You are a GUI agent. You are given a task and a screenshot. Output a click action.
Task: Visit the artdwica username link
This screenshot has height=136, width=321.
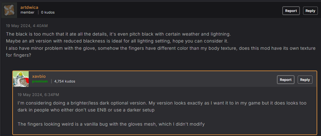[x=29, y=7]
